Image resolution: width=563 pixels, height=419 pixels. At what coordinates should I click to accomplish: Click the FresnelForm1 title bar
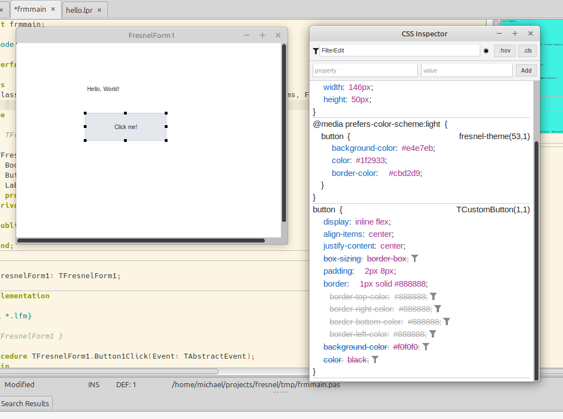(x=151, y=35)
